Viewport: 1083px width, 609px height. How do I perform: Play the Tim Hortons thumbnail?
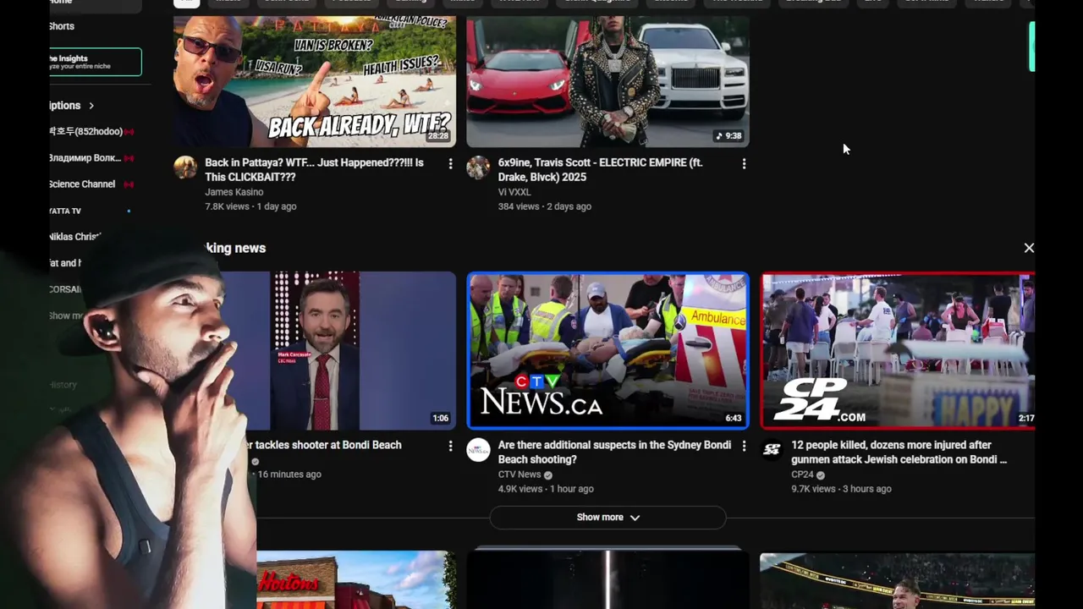(356, 580)
